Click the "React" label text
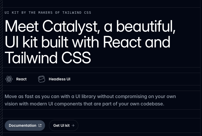The height and width of the screenshot is (136, 202). (21, 79)
